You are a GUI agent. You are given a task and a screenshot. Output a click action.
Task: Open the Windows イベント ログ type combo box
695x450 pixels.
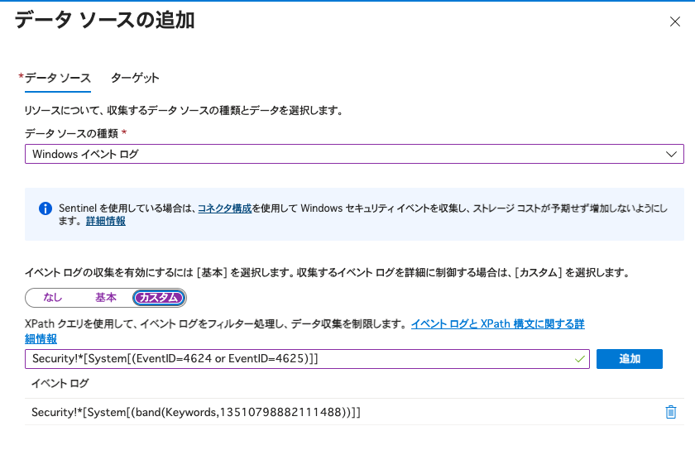point(347,155)
